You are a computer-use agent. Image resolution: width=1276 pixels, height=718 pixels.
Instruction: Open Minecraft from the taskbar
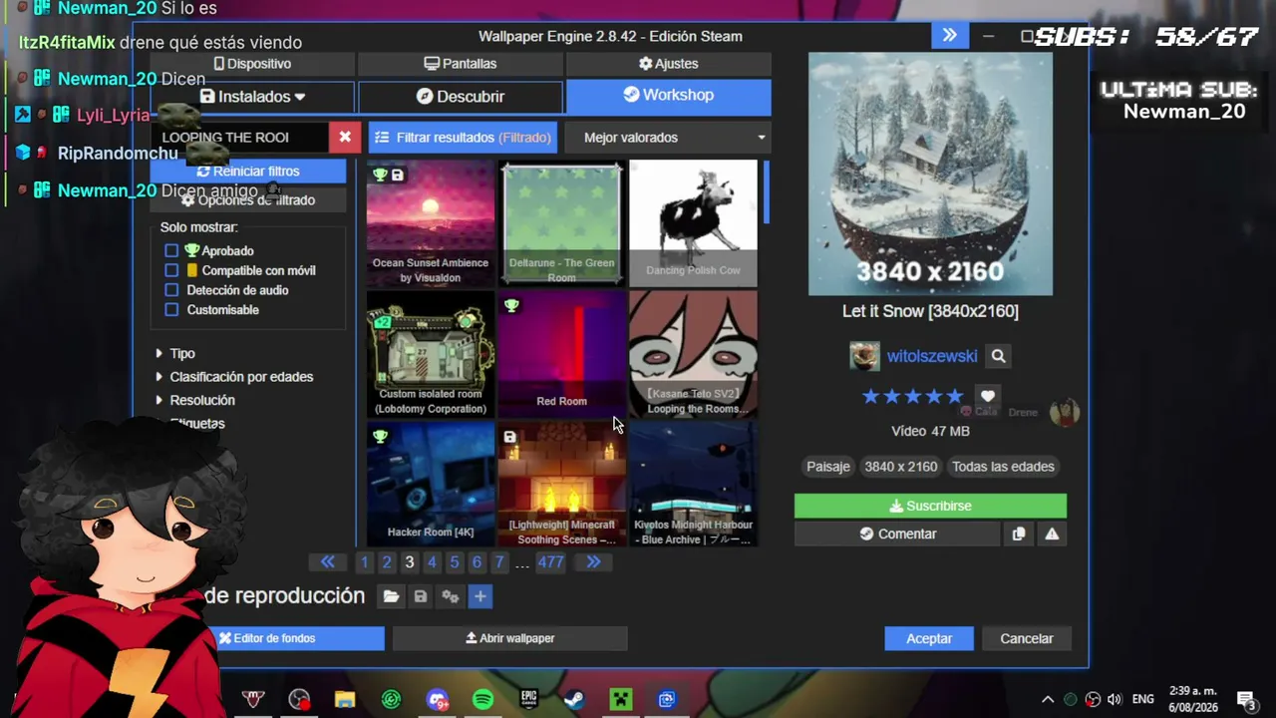click(x=620, y=699)
